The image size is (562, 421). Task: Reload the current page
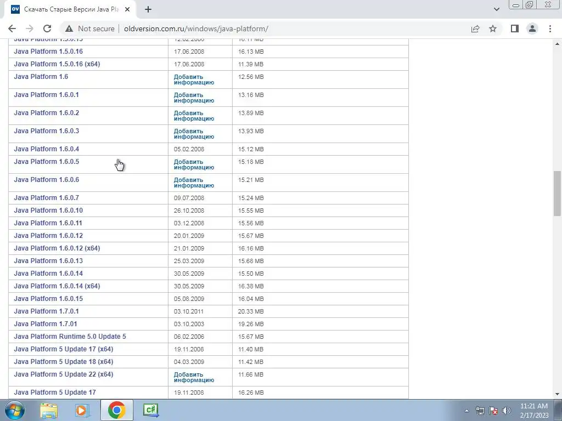(47, 29)
